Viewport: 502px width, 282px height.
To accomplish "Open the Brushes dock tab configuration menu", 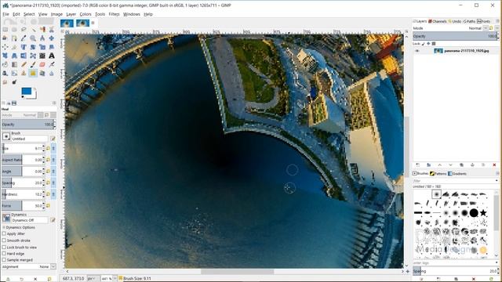I will [497, 173].
